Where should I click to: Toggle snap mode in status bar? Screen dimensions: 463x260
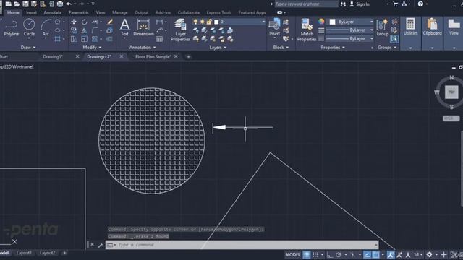[x=315, y=255]
